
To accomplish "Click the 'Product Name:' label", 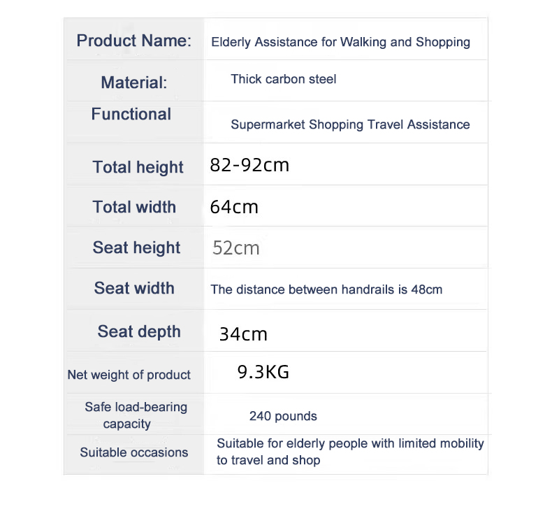I will [133, 41].
